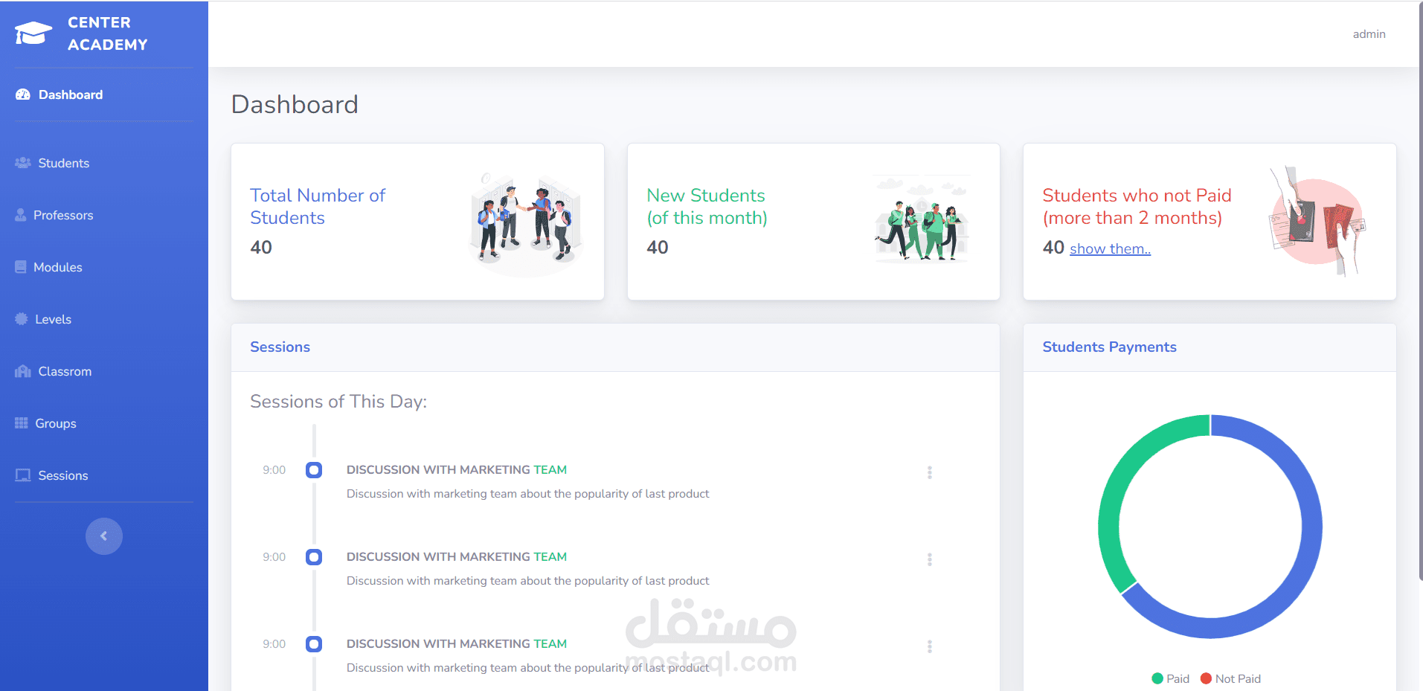Click the second session's timeline marker

coord(314,557)
